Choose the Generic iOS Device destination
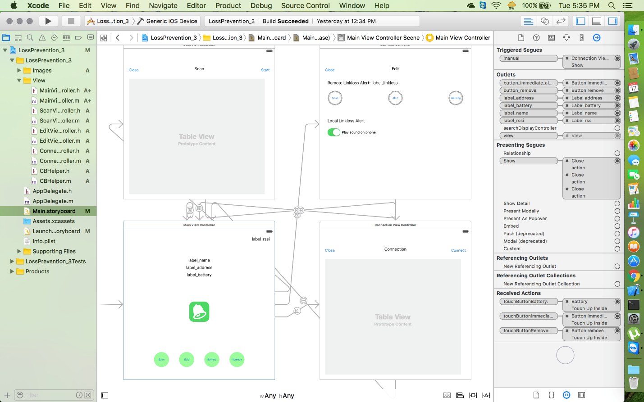 click(168, 21)
